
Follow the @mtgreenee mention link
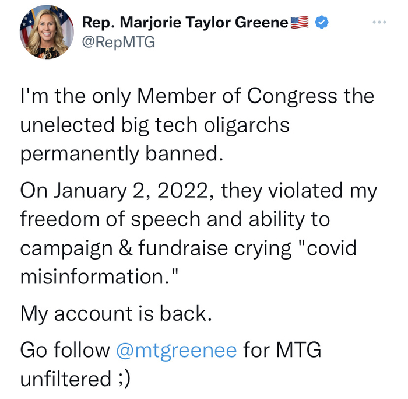coord(177,350)
